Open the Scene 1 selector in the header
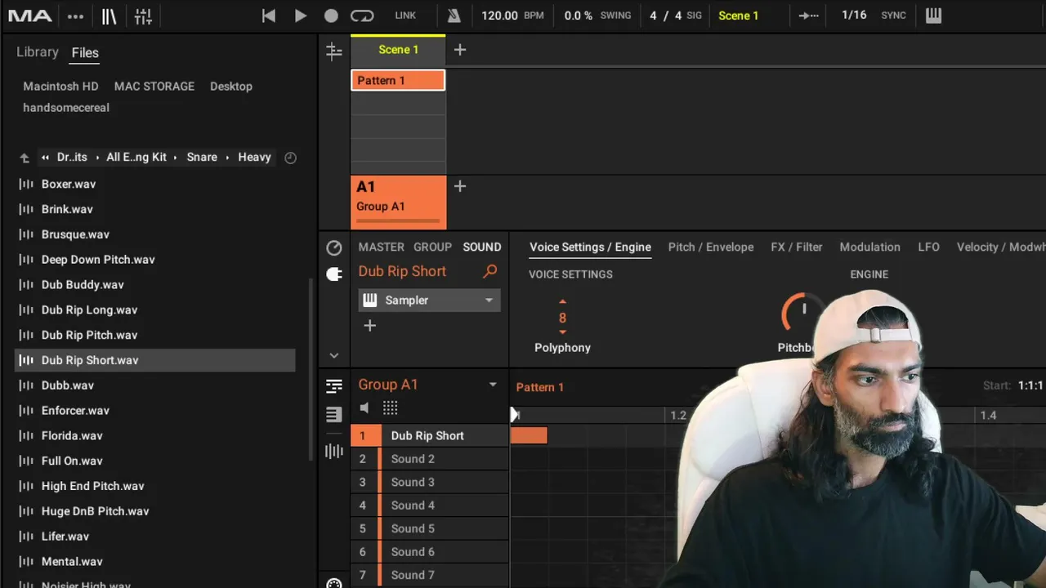The image size is (1046, 588). click(739, 16)
